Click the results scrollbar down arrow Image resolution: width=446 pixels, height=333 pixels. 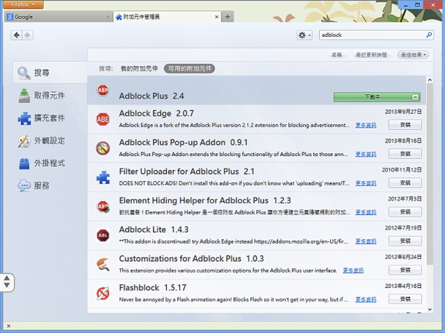click(x=430, y=309)
